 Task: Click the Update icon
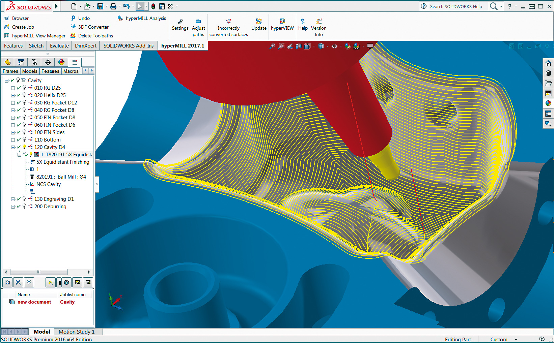pyautogui.click(x=259, y=21)
